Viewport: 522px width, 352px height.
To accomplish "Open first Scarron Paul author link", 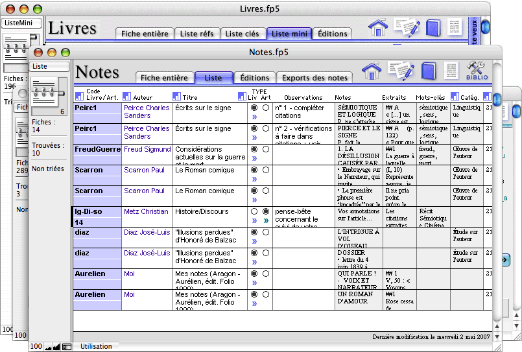I will coord(144,170).
